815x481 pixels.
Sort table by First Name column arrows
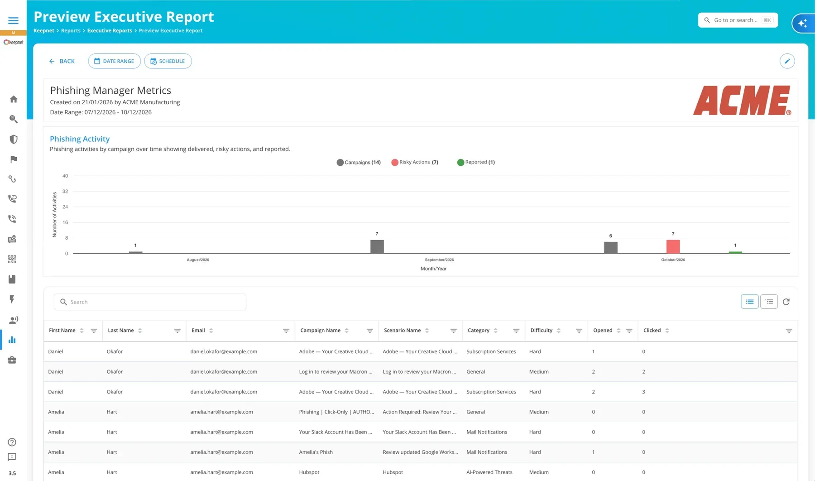click(x=81, y=331)
